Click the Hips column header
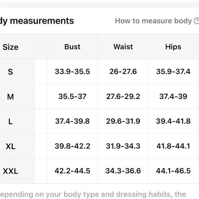 pyautogui.click(x=173, y=47)
